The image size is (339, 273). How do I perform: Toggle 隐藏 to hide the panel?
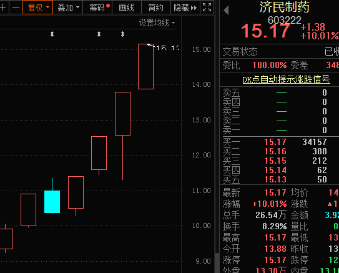click(185, 7)
